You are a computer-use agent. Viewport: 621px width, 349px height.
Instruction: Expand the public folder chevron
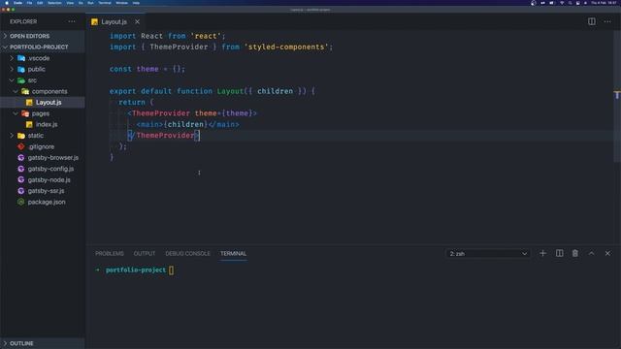12,69
